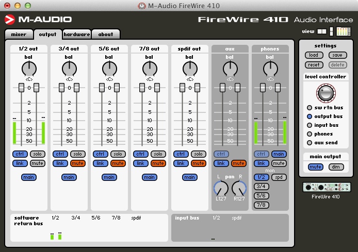Image resolution: width=358 pixels, height=252 pixels.
Task: Click the M-AUDIO logo icon
Action: pos(10,20)
